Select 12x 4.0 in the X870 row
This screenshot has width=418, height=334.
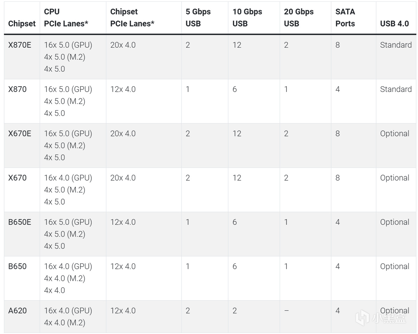click(x=123, y=89)
